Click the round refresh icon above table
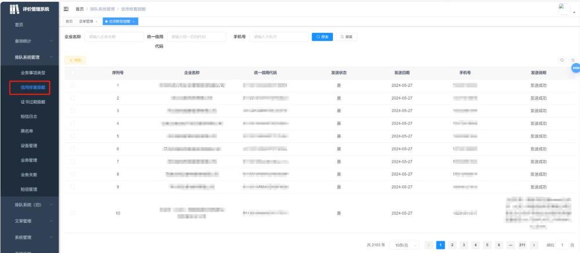Viewport: 580px width, 253px height. (x=572, y=60)
